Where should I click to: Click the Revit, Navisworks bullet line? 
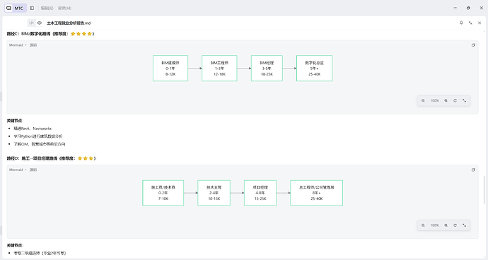click(x=33, y=129)
